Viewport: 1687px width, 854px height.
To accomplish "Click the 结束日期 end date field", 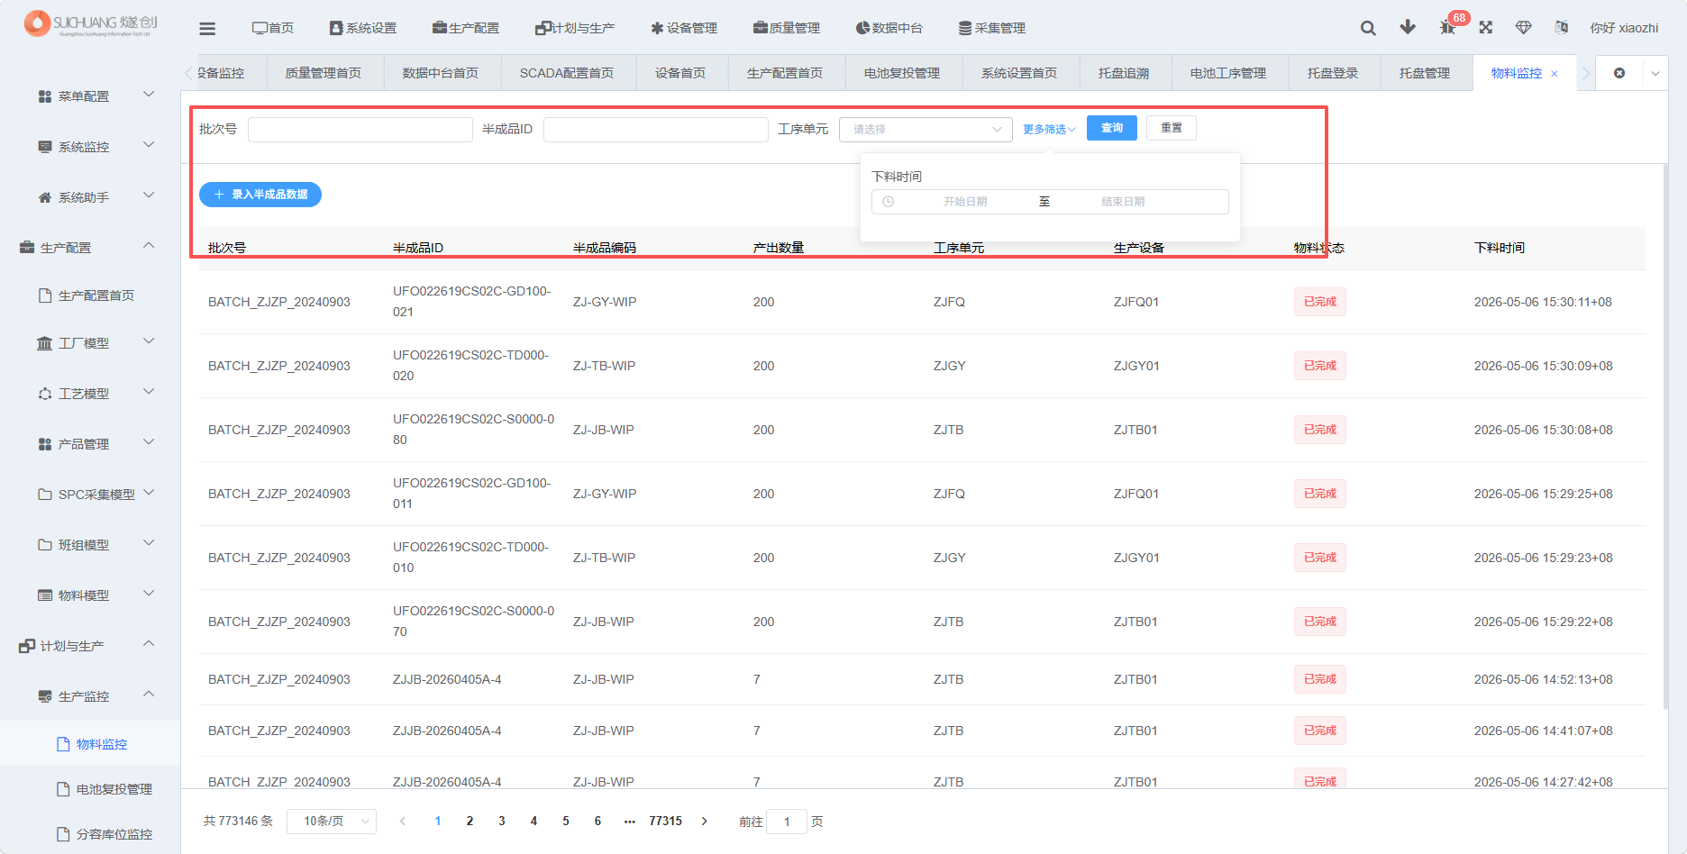I will (1123, 202).
